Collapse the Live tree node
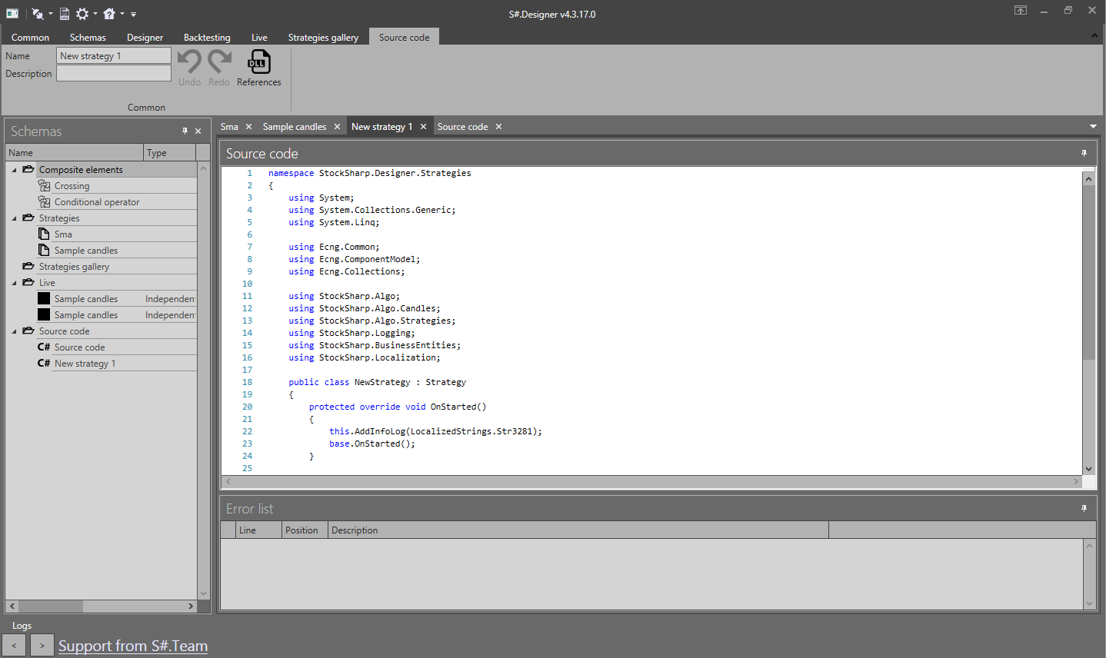Image resolution: width=1106 pixels, height=658 pixels. click(x=14, y=283)
